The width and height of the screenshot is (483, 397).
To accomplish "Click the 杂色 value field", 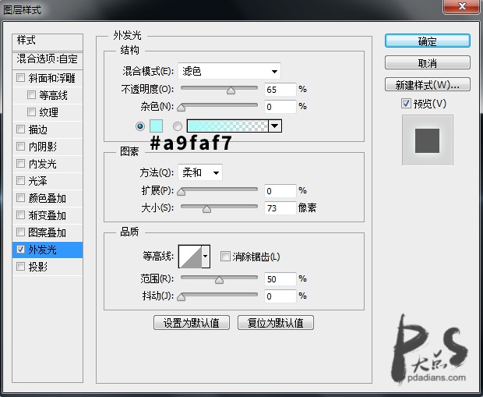I will [x=280, y=107].
